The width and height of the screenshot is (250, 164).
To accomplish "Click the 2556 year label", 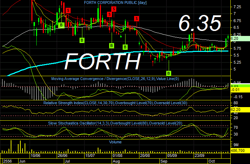I will pyautogui.click(x=7, y=161).
